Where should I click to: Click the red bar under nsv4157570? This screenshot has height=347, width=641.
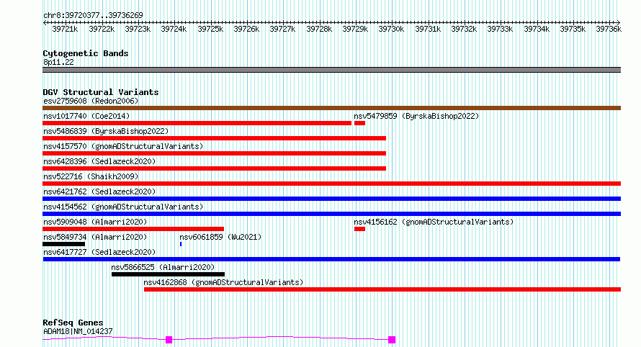pyautogui.click(x=214, y=153)
